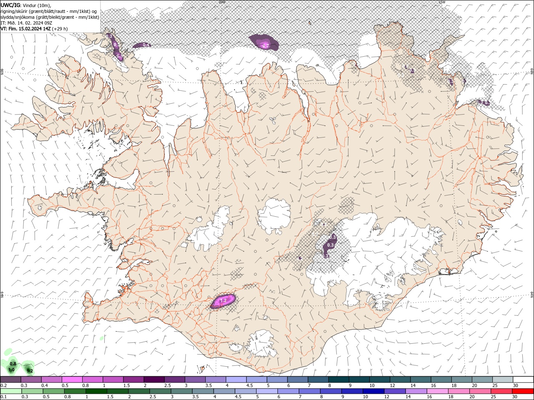Pick the 0.3–0.4 swatch in top snow legend
Viewport: 534px width, 400px height.
31,380
